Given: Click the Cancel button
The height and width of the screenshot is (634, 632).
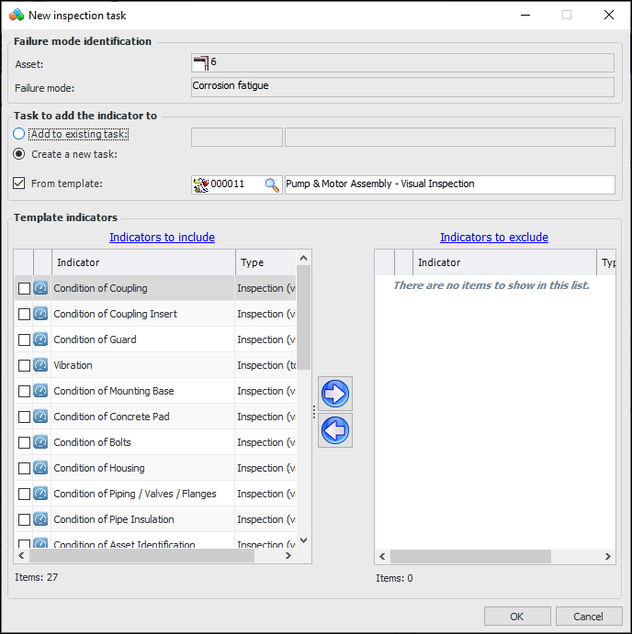Looking at the screenshot, I should (x=588, y=617).
